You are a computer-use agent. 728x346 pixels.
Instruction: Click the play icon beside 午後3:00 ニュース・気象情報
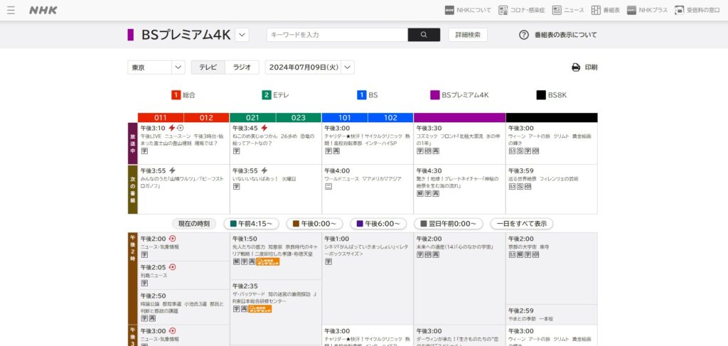click(x=172, y=330)
